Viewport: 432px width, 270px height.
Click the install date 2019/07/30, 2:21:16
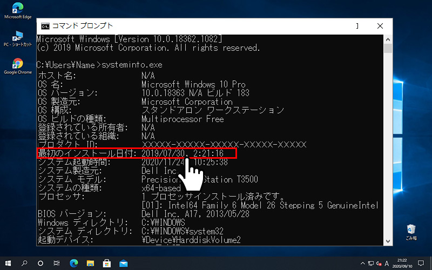point(183,153)
